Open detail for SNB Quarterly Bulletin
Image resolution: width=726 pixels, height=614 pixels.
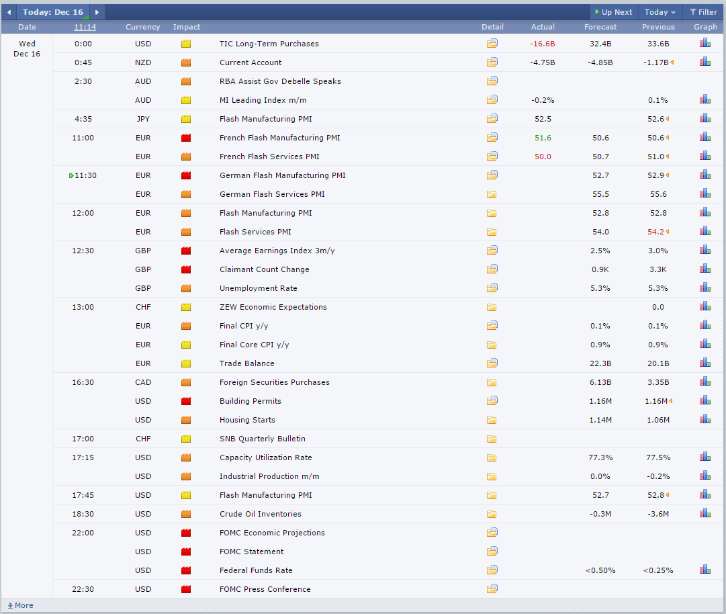(x=492, y=439)
